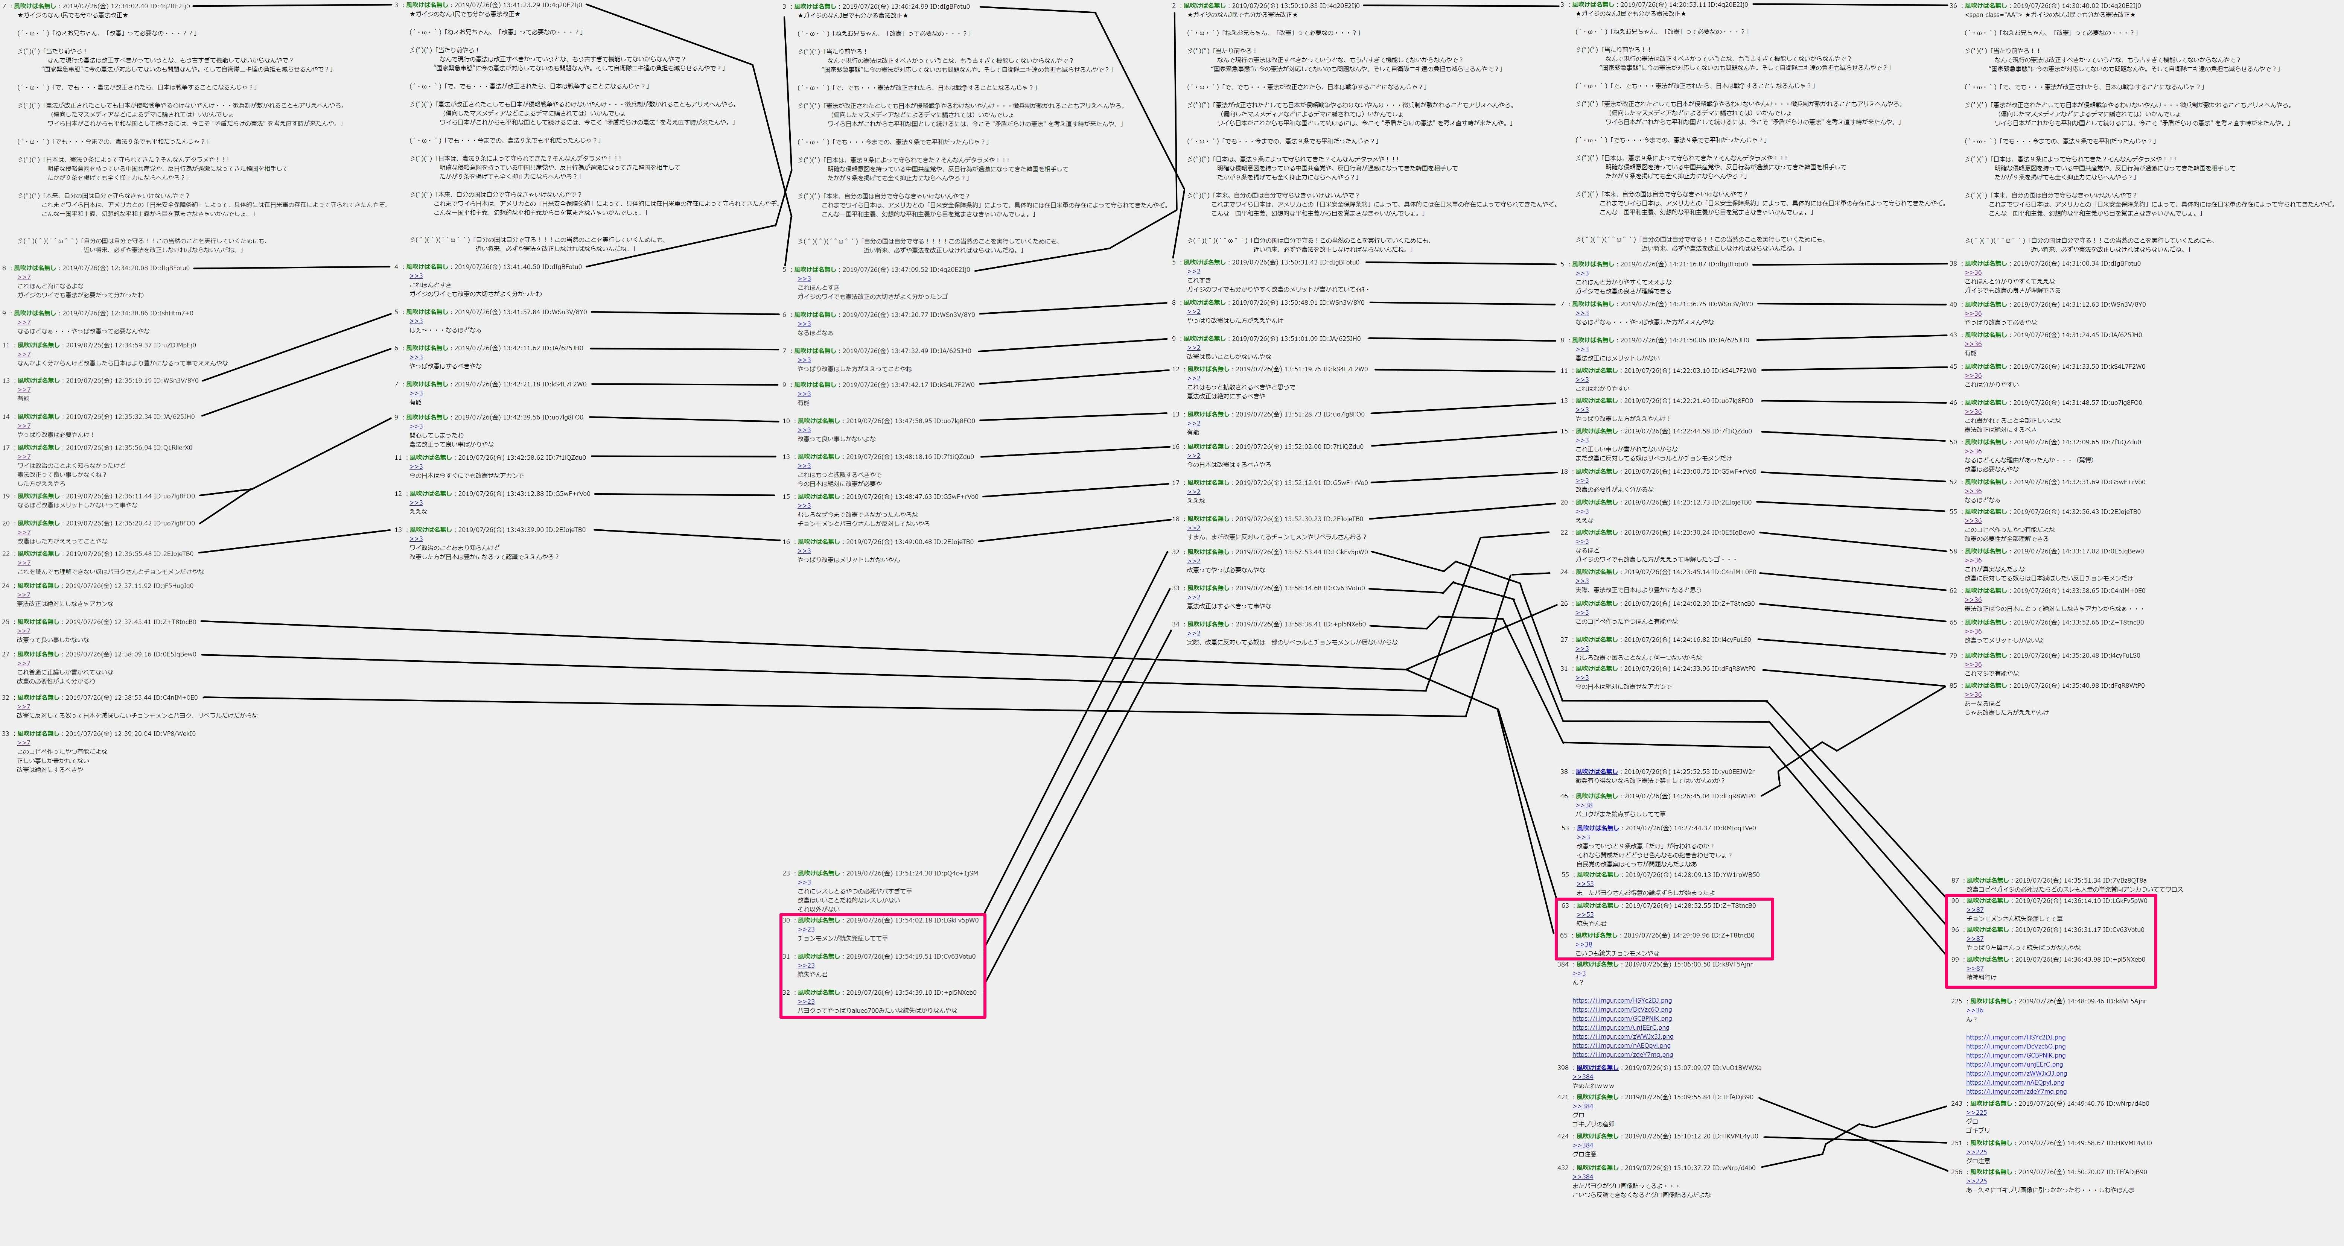Follow the >>38 anchor in post 46
Viewport: 2344px width, 1246px height.
[1584, 805]
